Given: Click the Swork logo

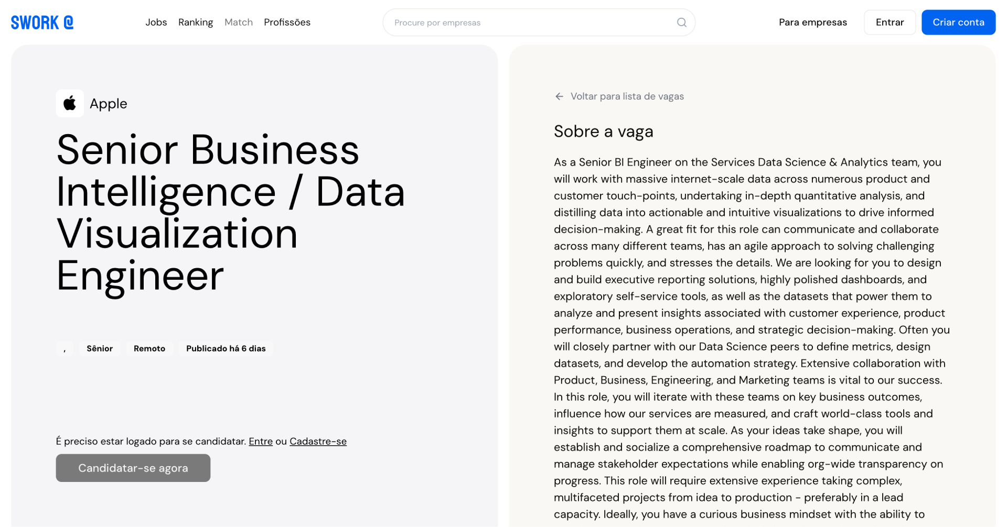Looking at the screenshot, I should click(x=42, y=23).
